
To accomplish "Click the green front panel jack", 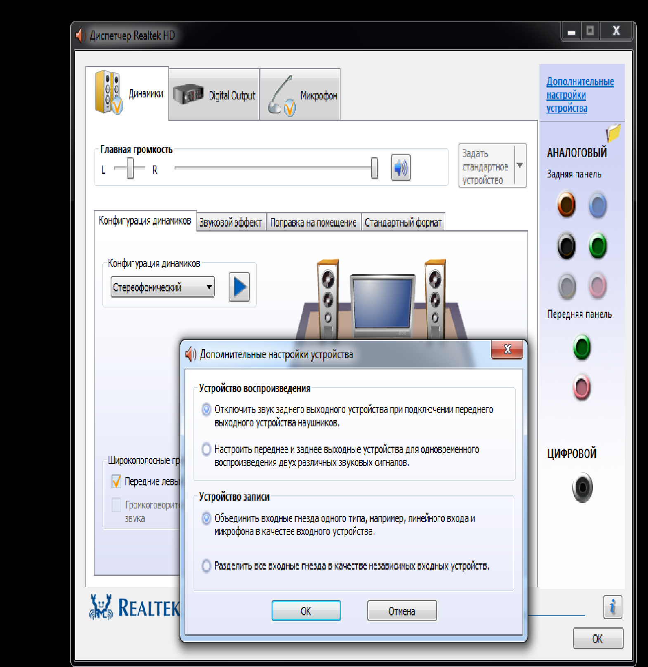I will (582, 347).
